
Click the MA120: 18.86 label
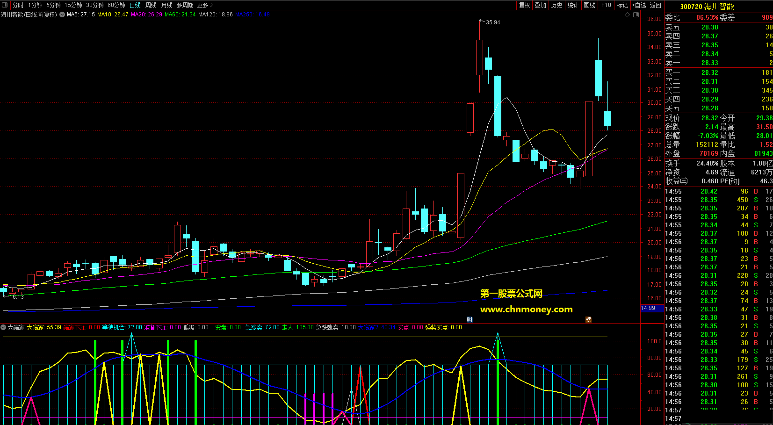pyautogui.click(x=216, y=14)
